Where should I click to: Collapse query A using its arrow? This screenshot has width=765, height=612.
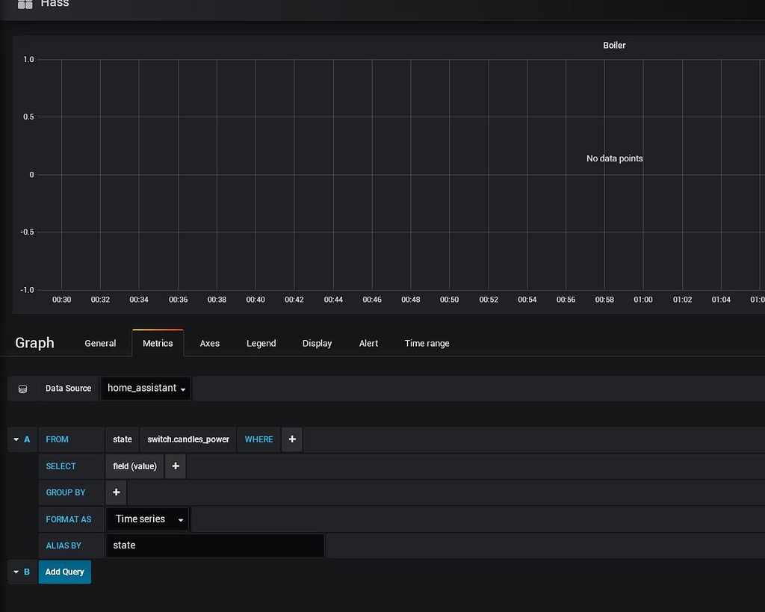pos(16,439)
